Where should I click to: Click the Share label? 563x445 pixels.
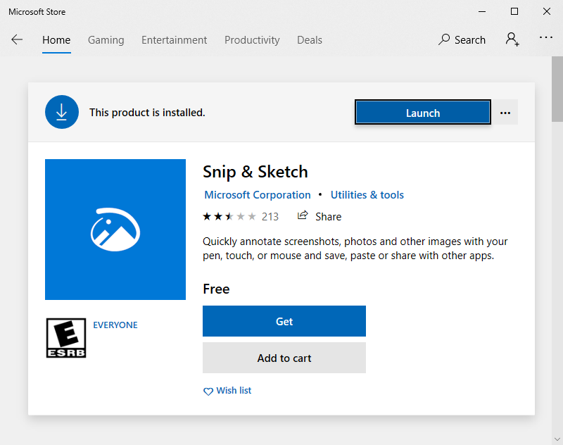(x=328, y=217)
